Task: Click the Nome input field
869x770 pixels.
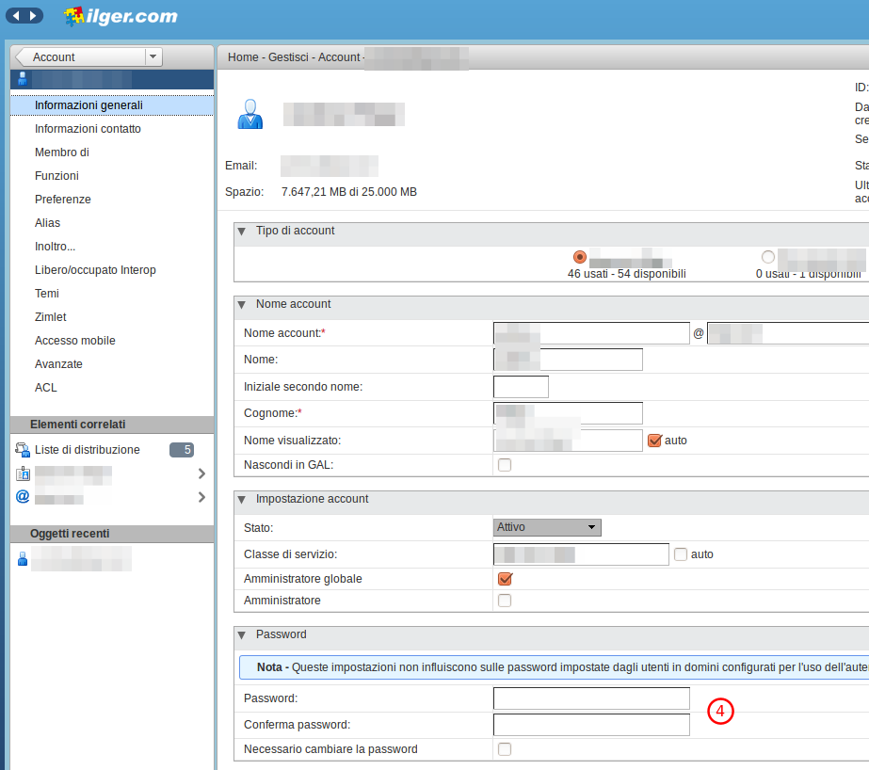Action: coord(568,360)
